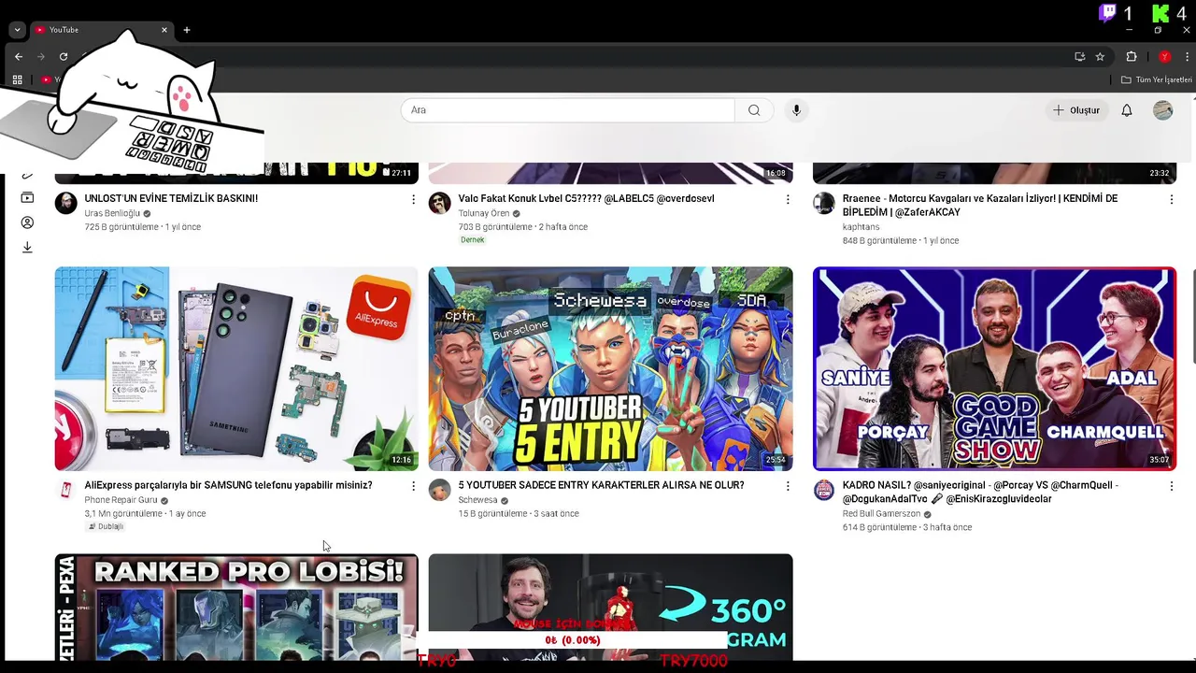This screenshot has width=1196, height=673.
Task: Go back in browser
Action: tap(19, 57)
